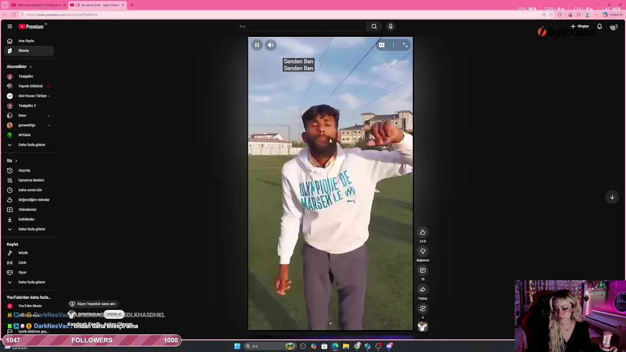
Task: Close the Kandıralı Ferdi browser tab
Action: pyautogui.click(x=123, y=5)
